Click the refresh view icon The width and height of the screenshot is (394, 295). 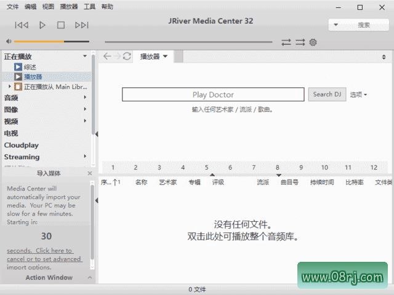click(127, 56)
